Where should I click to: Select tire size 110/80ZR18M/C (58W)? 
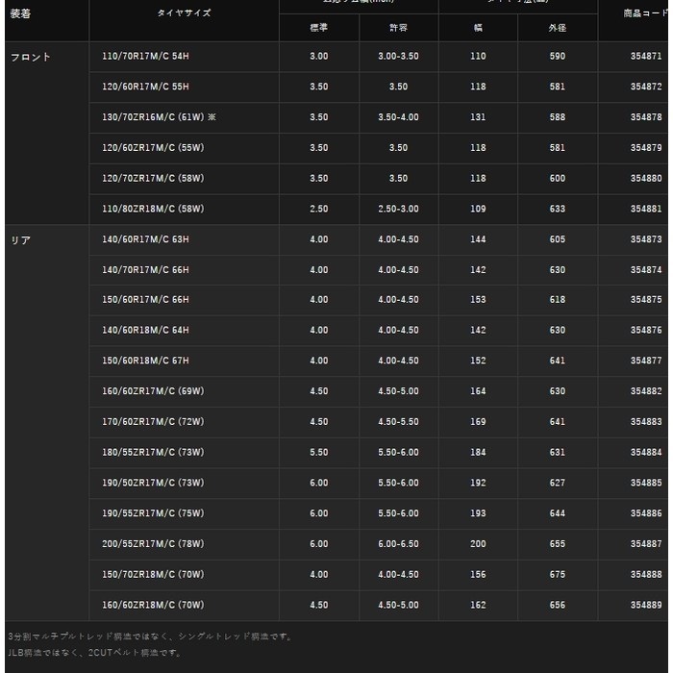pyautogui.click(x=153, y=209)
